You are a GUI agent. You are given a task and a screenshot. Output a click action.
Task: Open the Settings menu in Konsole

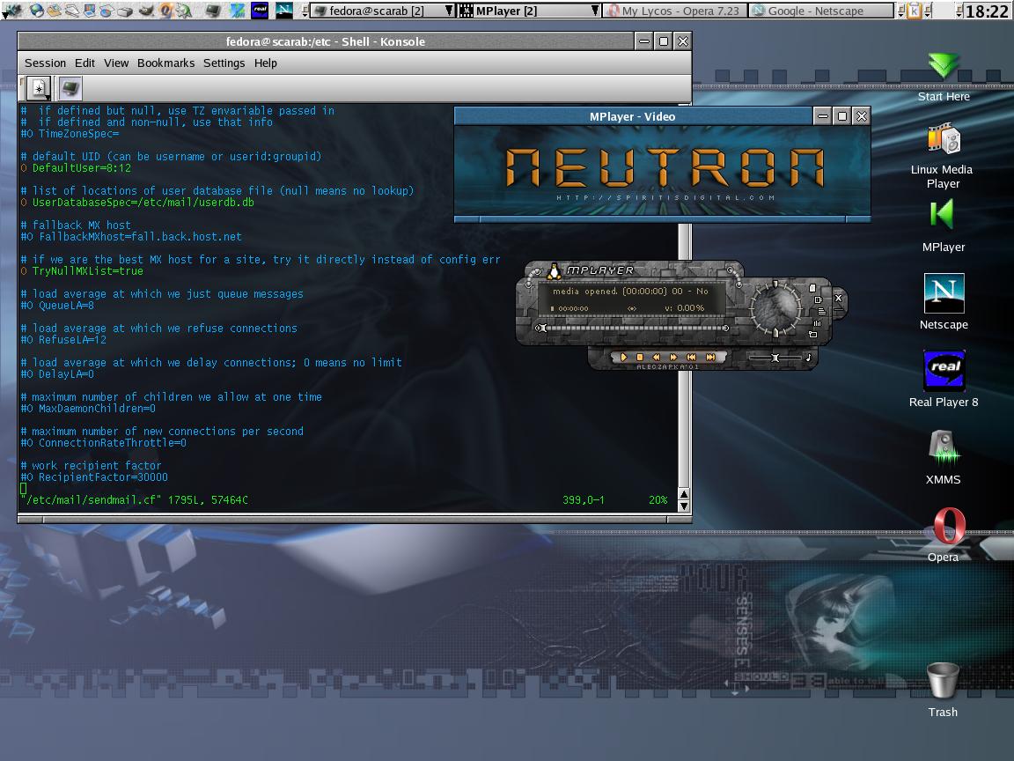pyautogui.click(x=224, y=63)
